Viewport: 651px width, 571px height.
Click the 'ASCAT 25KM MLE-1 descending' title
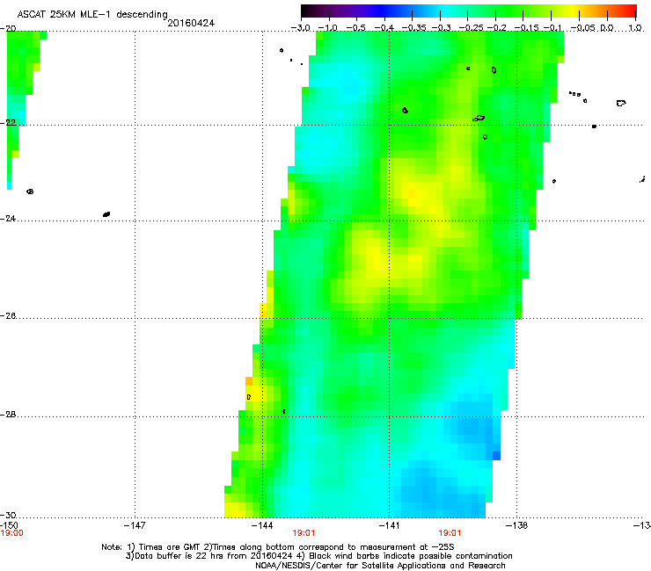coord(92,15)
